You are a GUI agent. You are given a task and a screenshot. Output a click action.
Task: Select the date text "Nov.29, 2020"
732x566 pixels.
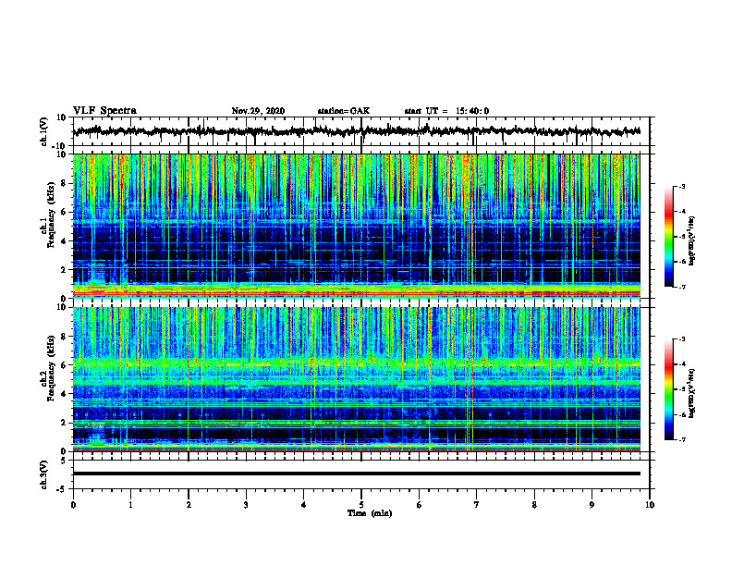[258, 111]
